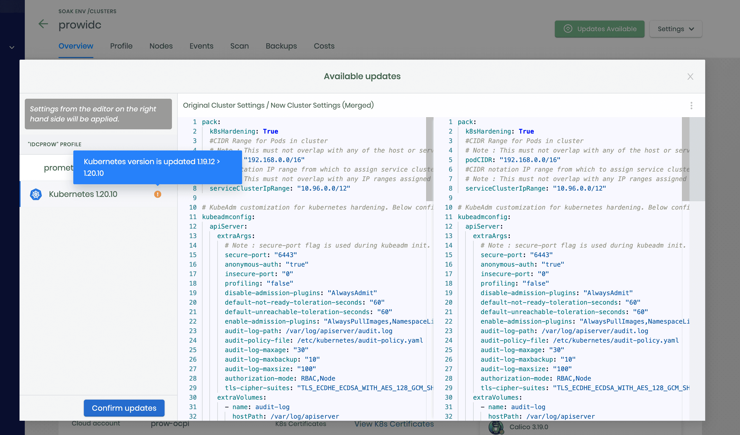The width and height of the screenshot is (740, 435).
Task: Open the Backups tab
Action: click(281, 46)
